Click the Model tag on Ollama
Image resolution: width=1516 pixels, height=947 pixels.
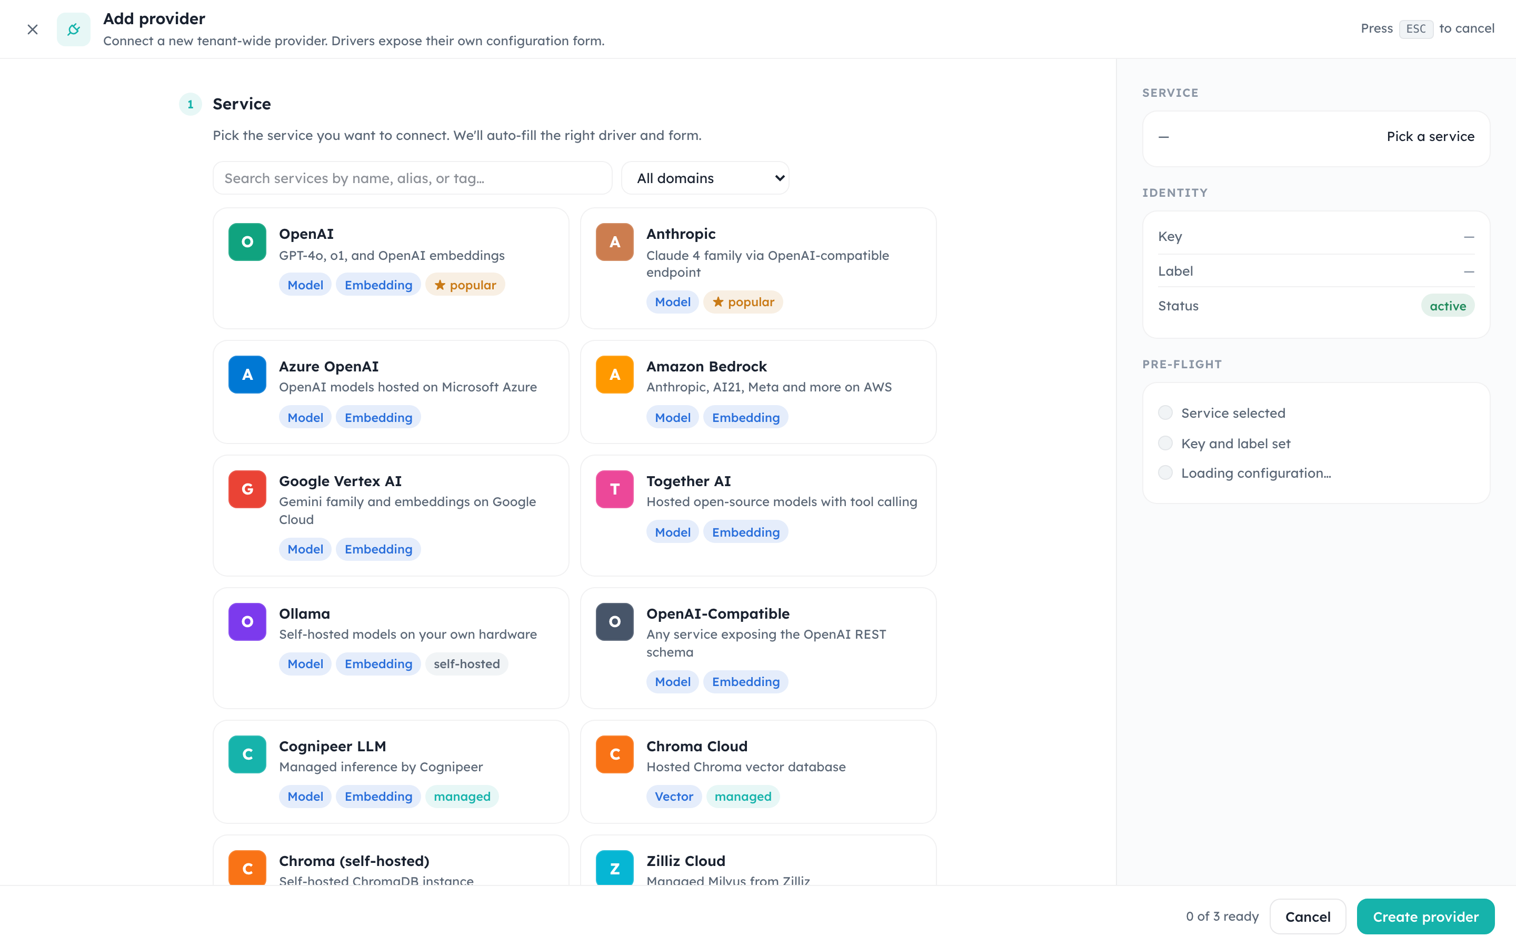tap(305, 664)
